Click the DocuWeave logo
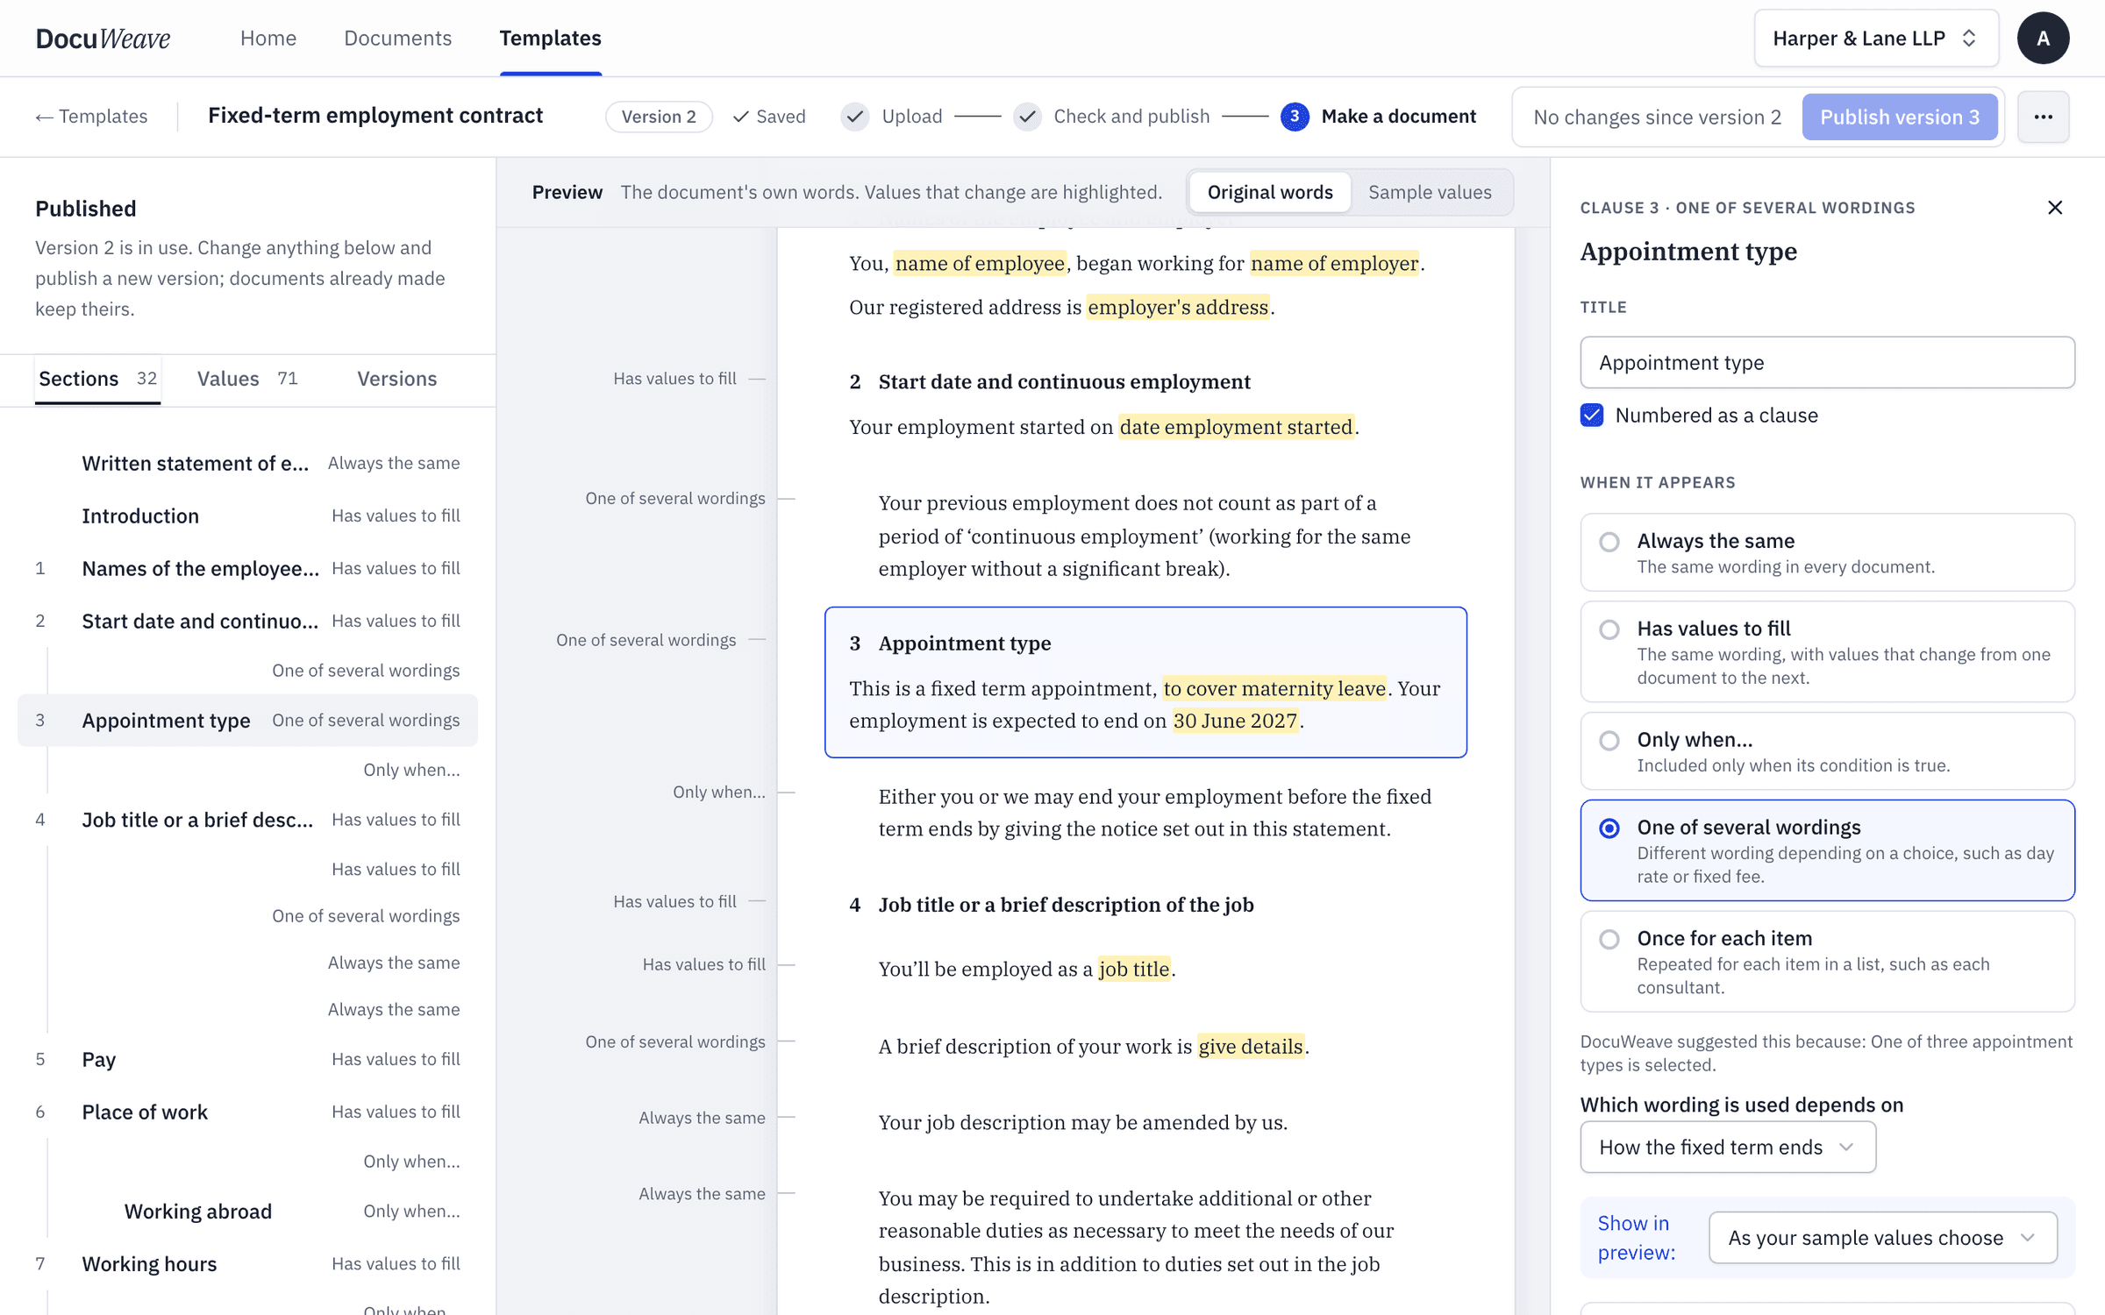Viewport: 2105px width, 1315px height. pyautogui.click(x=103, y=38)
